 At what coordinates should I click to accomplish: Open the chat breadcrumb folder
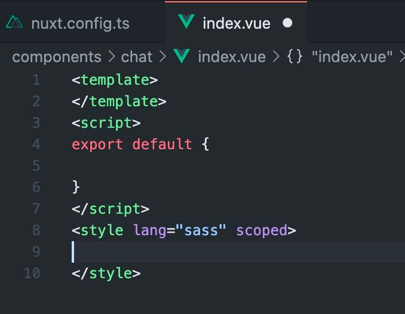(x=137, y=57)
